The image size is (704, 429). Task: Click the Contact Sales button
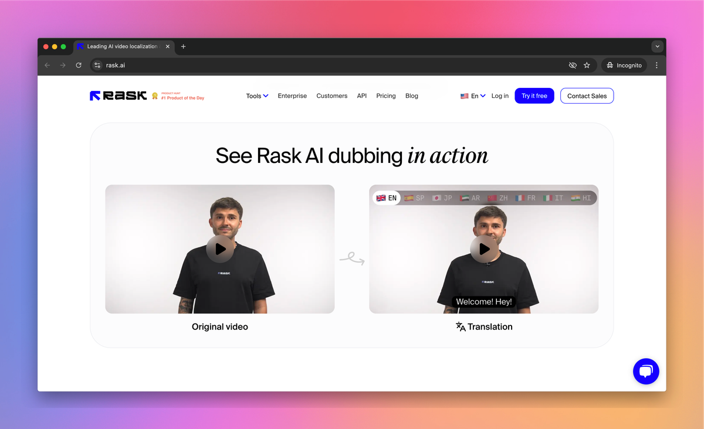pyautogui.click(x=587, y=96)
